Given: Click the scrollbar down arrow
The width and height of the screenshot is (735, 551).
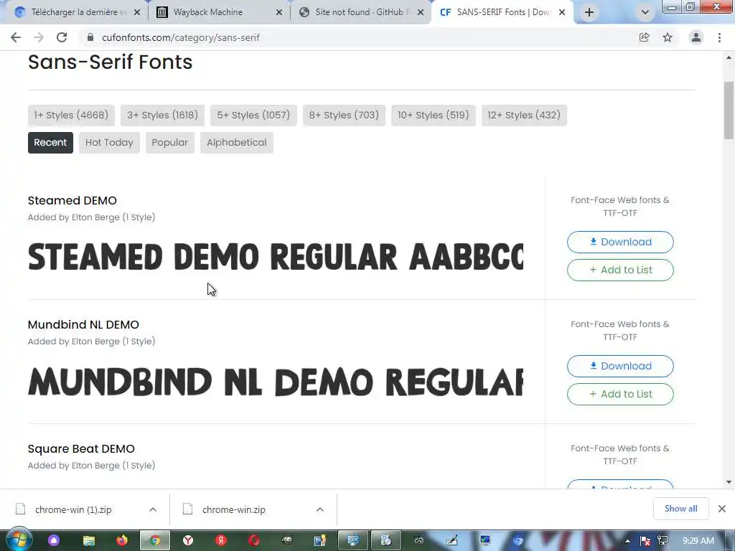Looking at the screenshot, I should pyautogui.click(x=729, y=481).
